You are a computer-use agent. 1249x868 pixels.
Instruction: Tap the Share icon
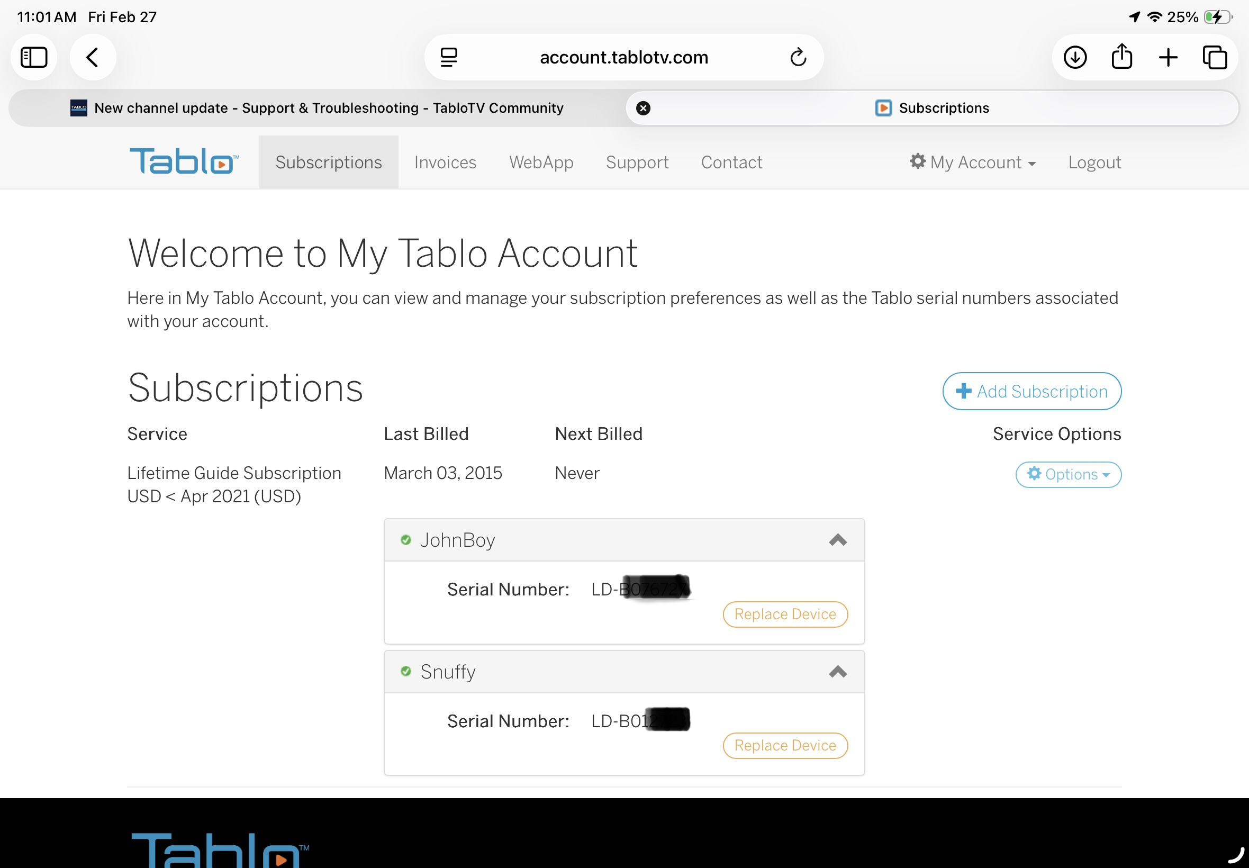(x=1122, y=57)
